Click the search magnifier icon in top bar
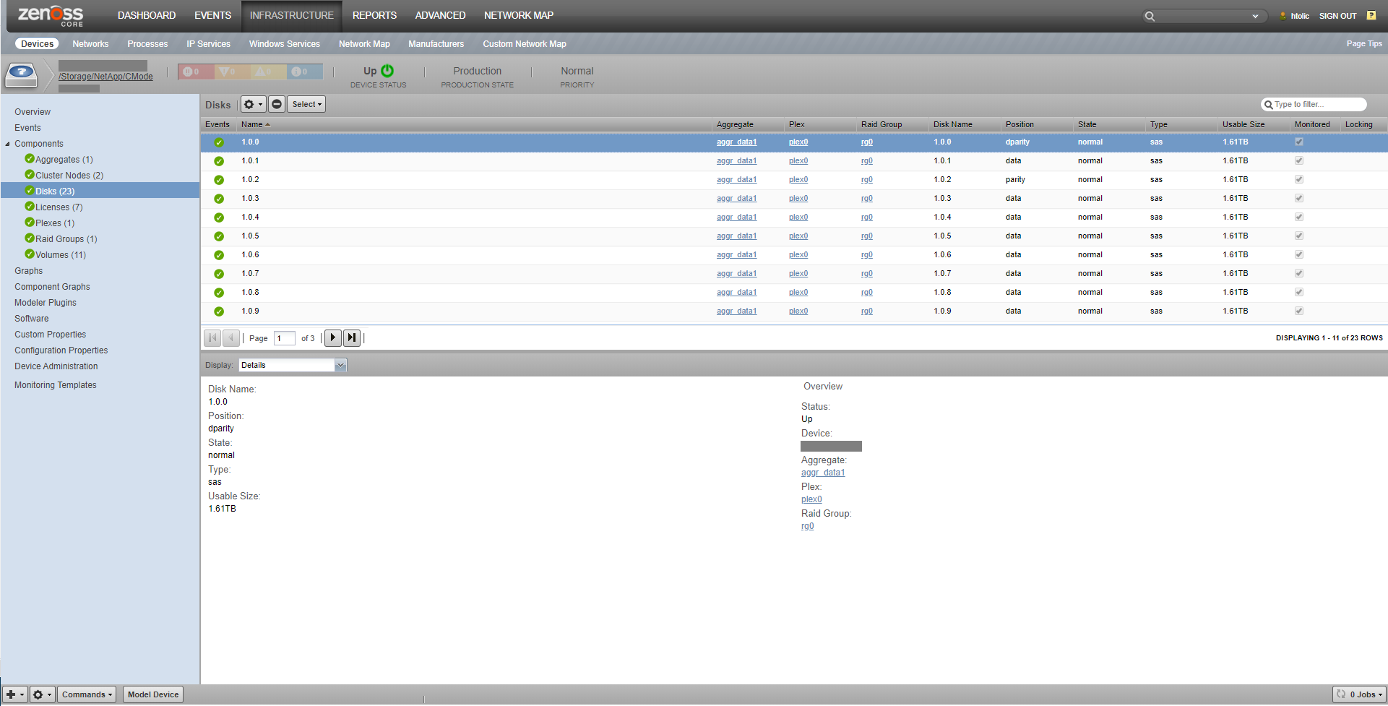 [1150, 16]
